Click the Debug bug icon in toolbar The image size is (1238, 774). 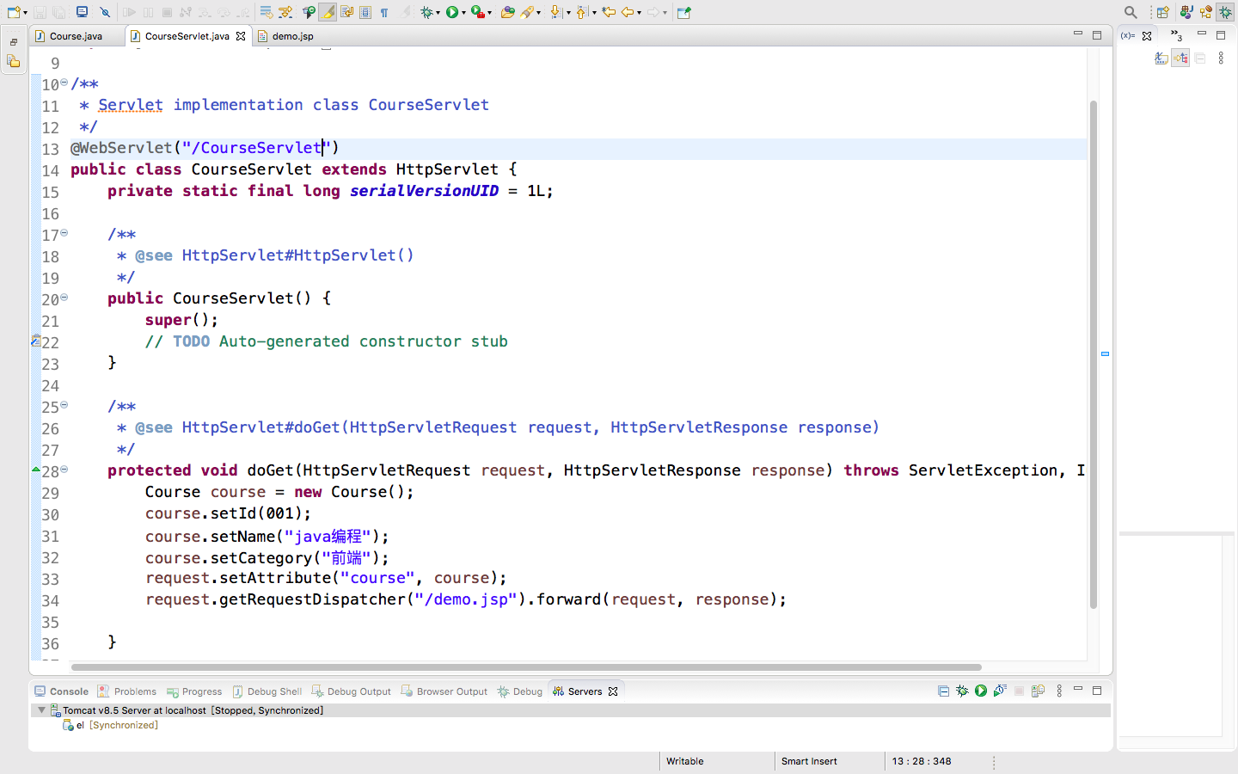pos(427,12)
